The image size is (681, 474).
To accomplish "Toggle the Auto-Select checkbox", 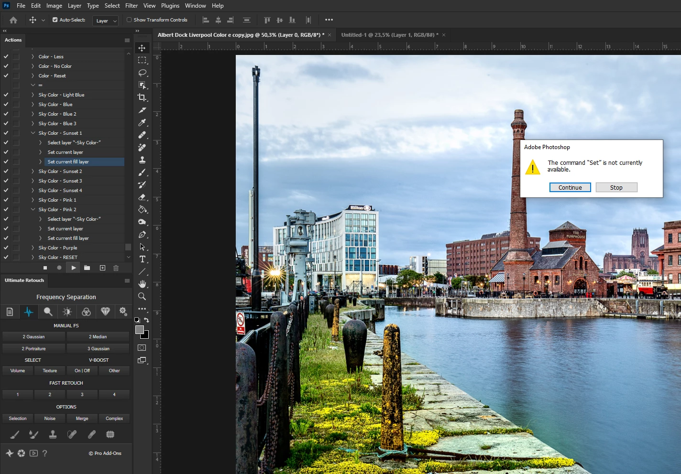I will (x=55, y=20).
